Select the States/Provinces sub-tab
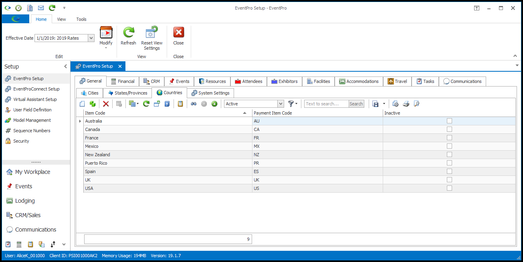Image resolution: width=523 pixels, height=262 pixels. pos(127,93)
